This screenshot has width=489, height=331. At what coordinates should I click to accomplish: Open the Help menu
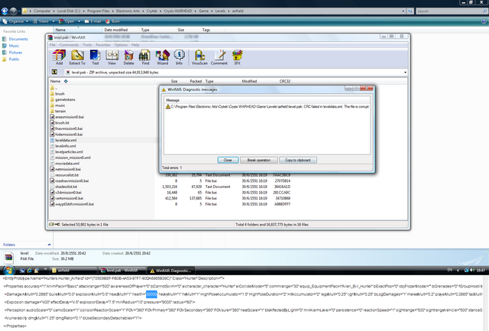135,45
